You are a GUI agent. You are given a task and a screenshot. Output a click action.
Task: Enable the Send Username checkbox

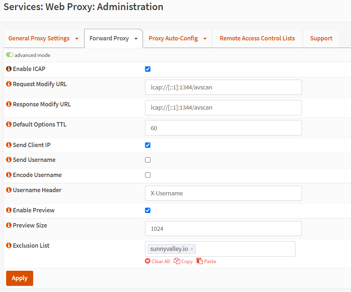click(x=148, y=160)
